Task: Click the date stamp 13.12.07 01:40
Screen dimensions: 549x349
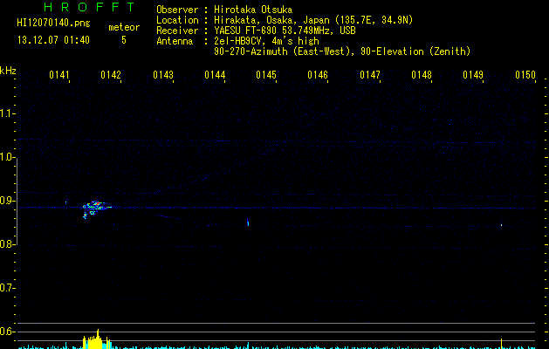Action: tap(53, 40)
